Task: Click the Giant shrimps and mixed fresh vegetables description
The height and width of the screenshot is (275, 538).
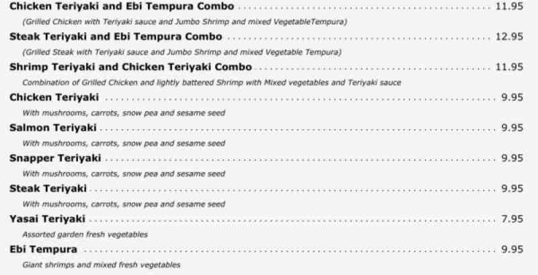Action: click(x=102, y=265)
